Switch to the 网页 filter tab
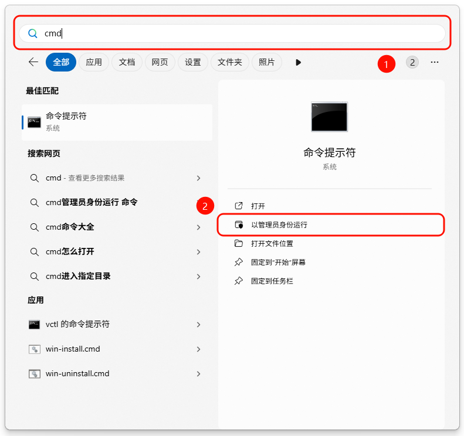Screen dimensions: 464x436 pos(160,62)
